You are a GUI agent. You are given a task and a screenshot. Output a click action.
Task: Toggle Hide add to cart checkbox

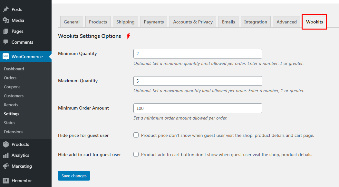[x=136, y=154]
